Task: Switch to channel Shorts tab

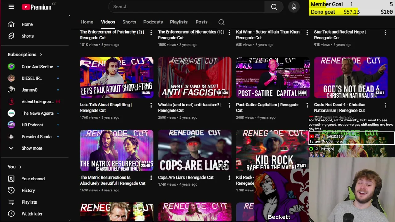Action: click(129, 22)
